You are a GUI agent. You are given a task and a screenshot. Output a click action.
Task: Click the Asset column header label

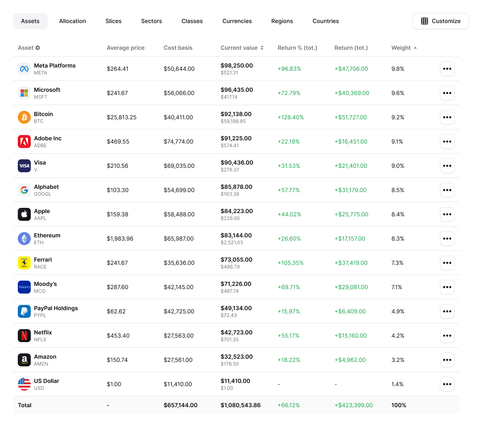point(25,48)
